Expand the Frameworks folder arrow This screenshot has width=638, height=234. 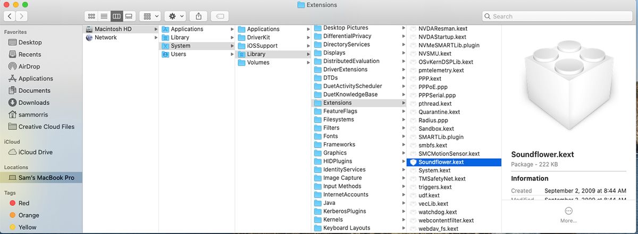404,144
